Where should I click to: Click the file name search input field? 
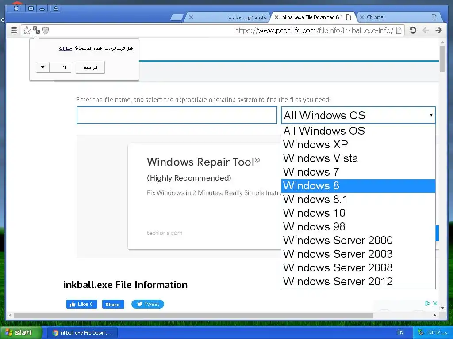177,115
